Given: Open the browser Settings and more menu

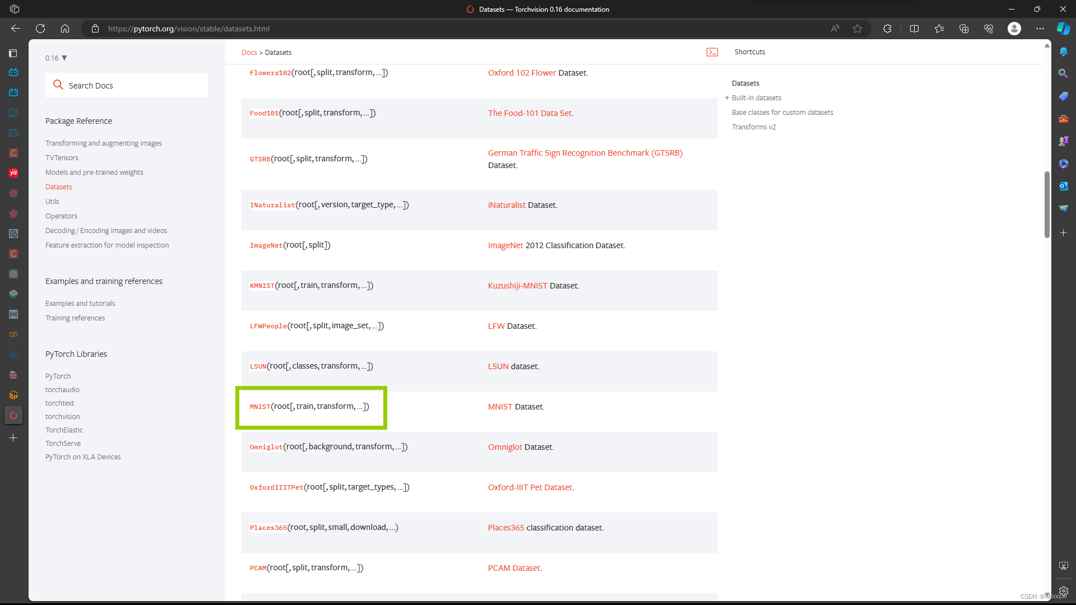Looking at the screenshot, I should tap(1040, 29).
